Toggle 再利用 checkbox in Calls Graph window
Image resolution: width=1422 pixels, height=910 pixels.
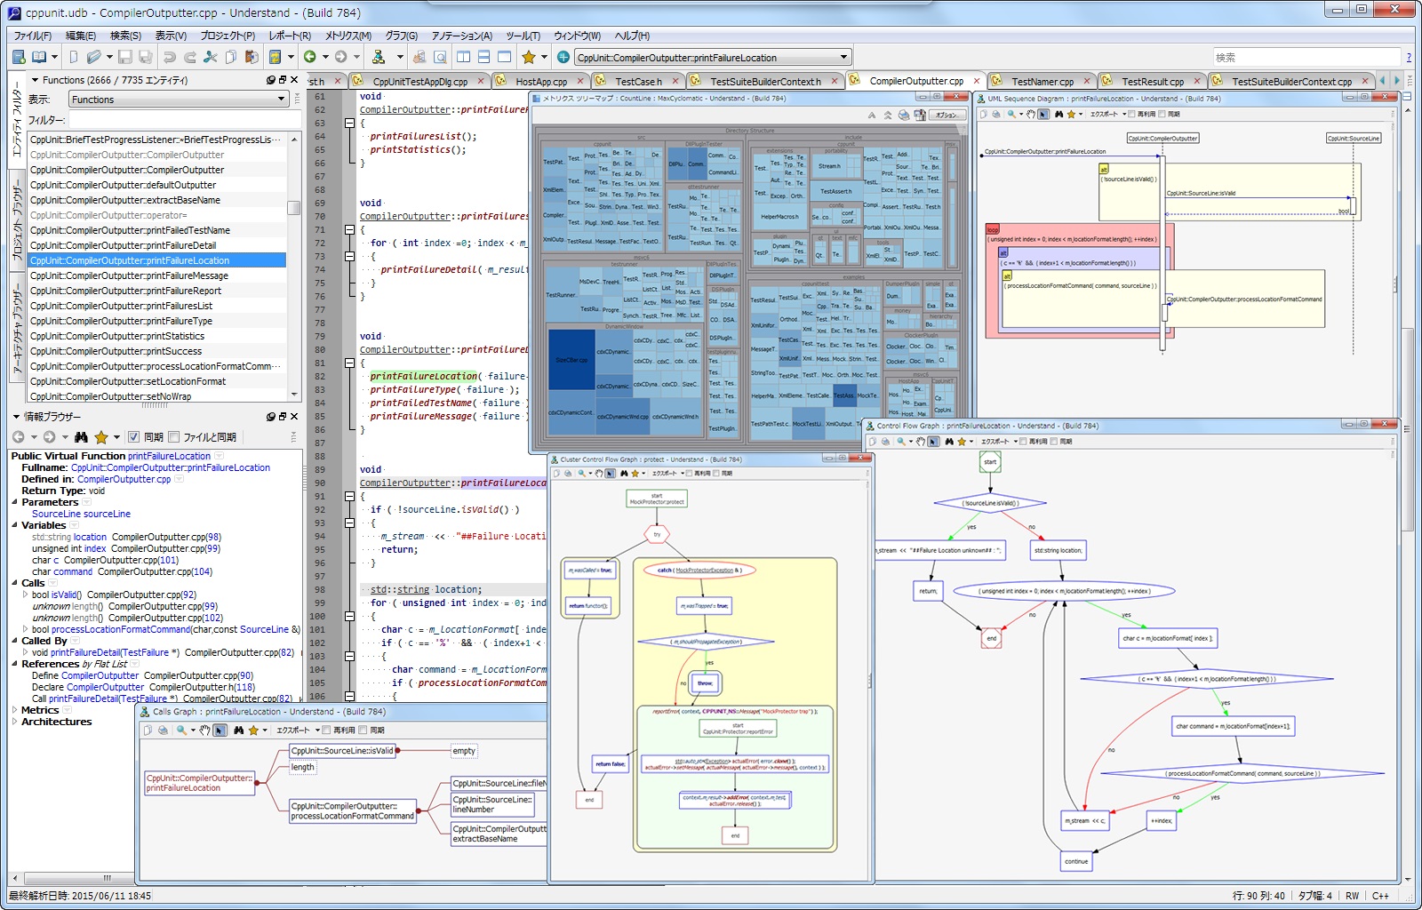[x=326, y=730]
